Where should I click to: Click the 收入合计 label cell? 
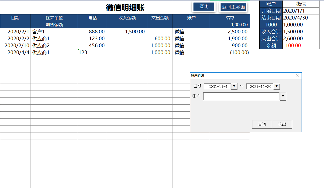(x=271, y=32)
